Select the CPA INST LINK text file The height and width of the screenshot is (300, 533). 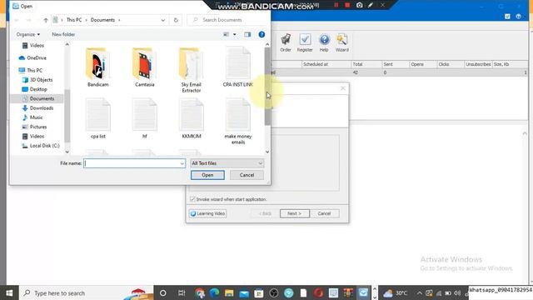point(238,67)
